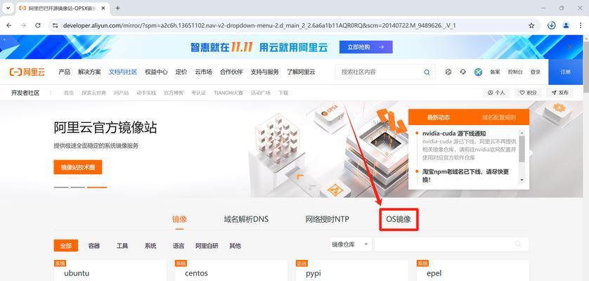This screenshot has width=589, height=281.
Task: Click the 立即抢购 banner button
Action: coord(366,47)
